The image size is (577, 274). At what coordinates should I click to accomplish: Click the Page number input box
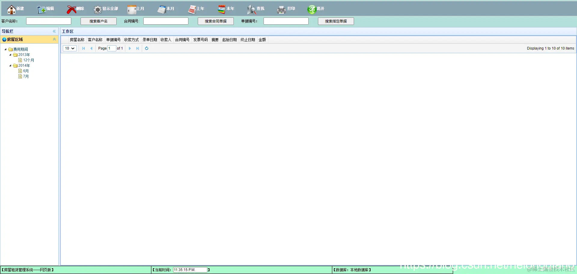click(x=111, y=48)
